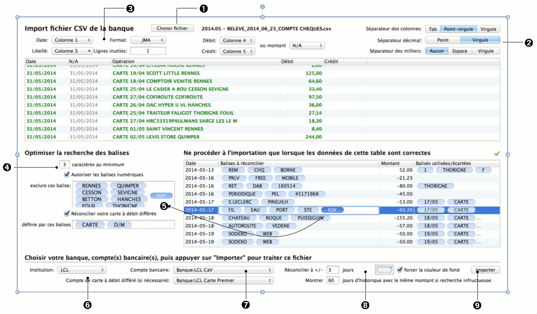Click the RENNES excluded tag

pos(91,186)
